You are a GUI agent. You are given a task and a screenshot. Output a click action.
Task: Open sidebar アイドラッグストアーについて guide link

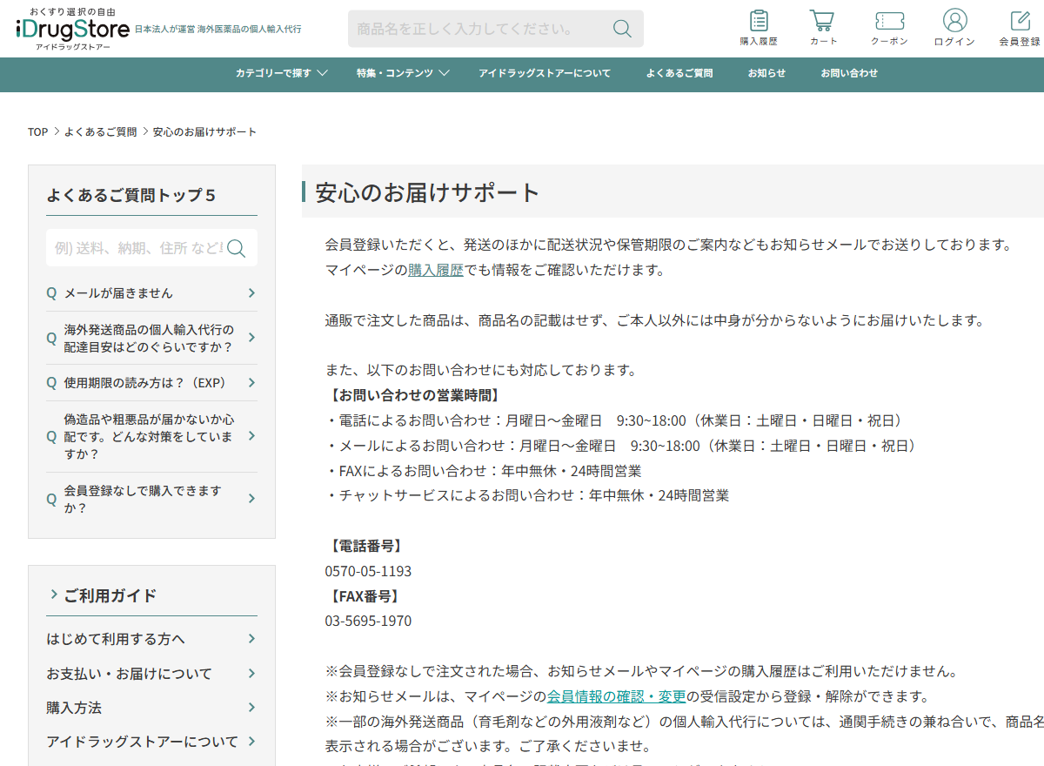[x=142, y=742]
